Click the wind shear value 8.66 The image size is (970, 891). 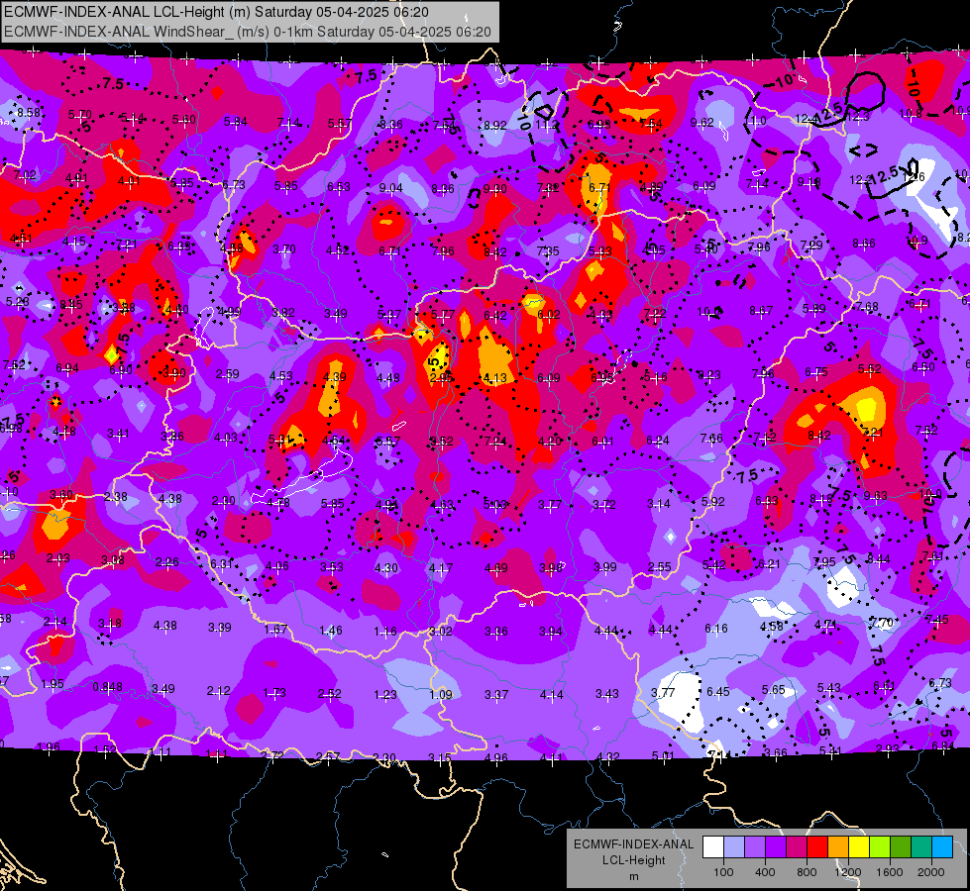pyautogui.click(x=864, y=244)
